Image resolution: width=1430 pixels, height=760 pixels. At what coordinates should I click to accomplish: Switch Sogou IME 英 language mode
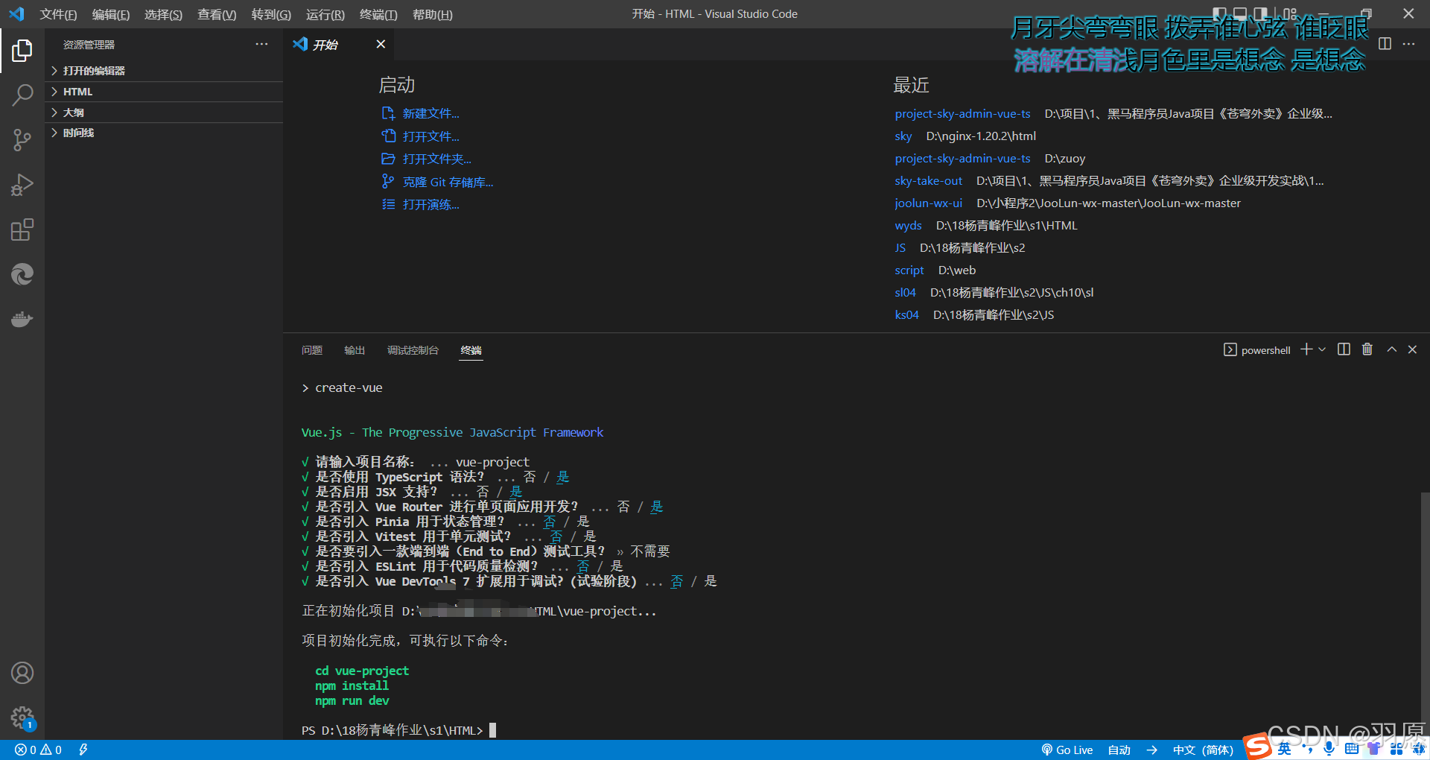tap(1285, 749)
